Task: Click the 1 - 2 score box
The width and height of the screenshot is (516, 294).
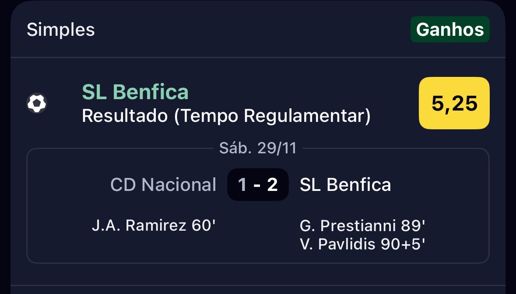Action: point(258,185)
